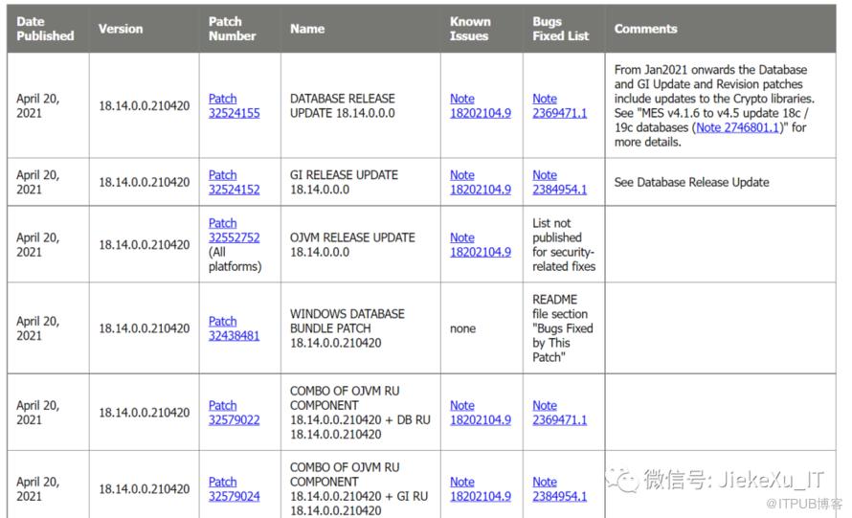Click 'List not published for security-related fixes' cell
852x518 pixels.
564,244
